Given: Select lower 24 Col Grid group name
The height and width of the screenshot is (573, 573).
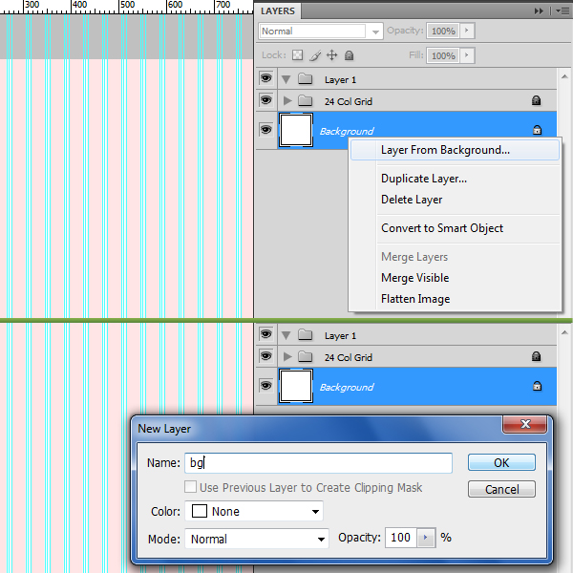Looking at the screenshot, I should [349, 357].
